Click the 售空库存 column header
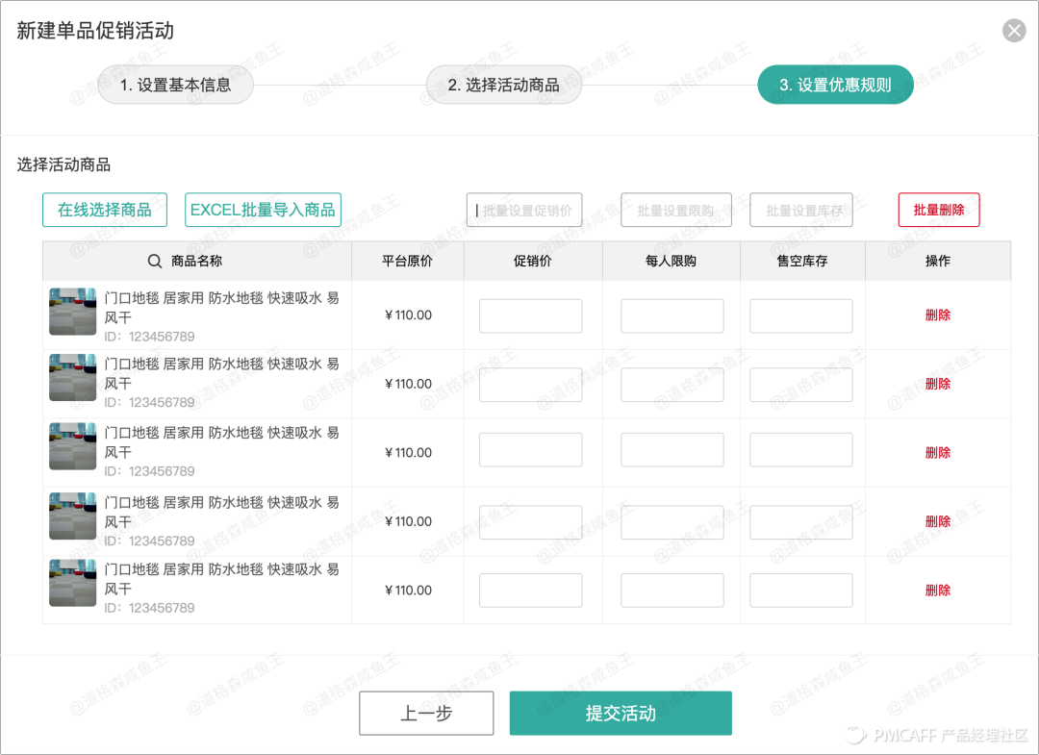 tap(802, 261)
